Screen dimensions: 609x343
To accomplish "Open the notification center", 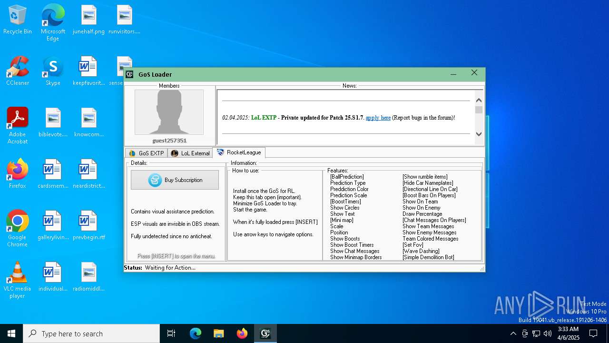I will click(x=593, y=333).
